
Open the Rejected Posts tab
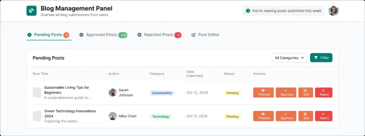tap(159, 35)
